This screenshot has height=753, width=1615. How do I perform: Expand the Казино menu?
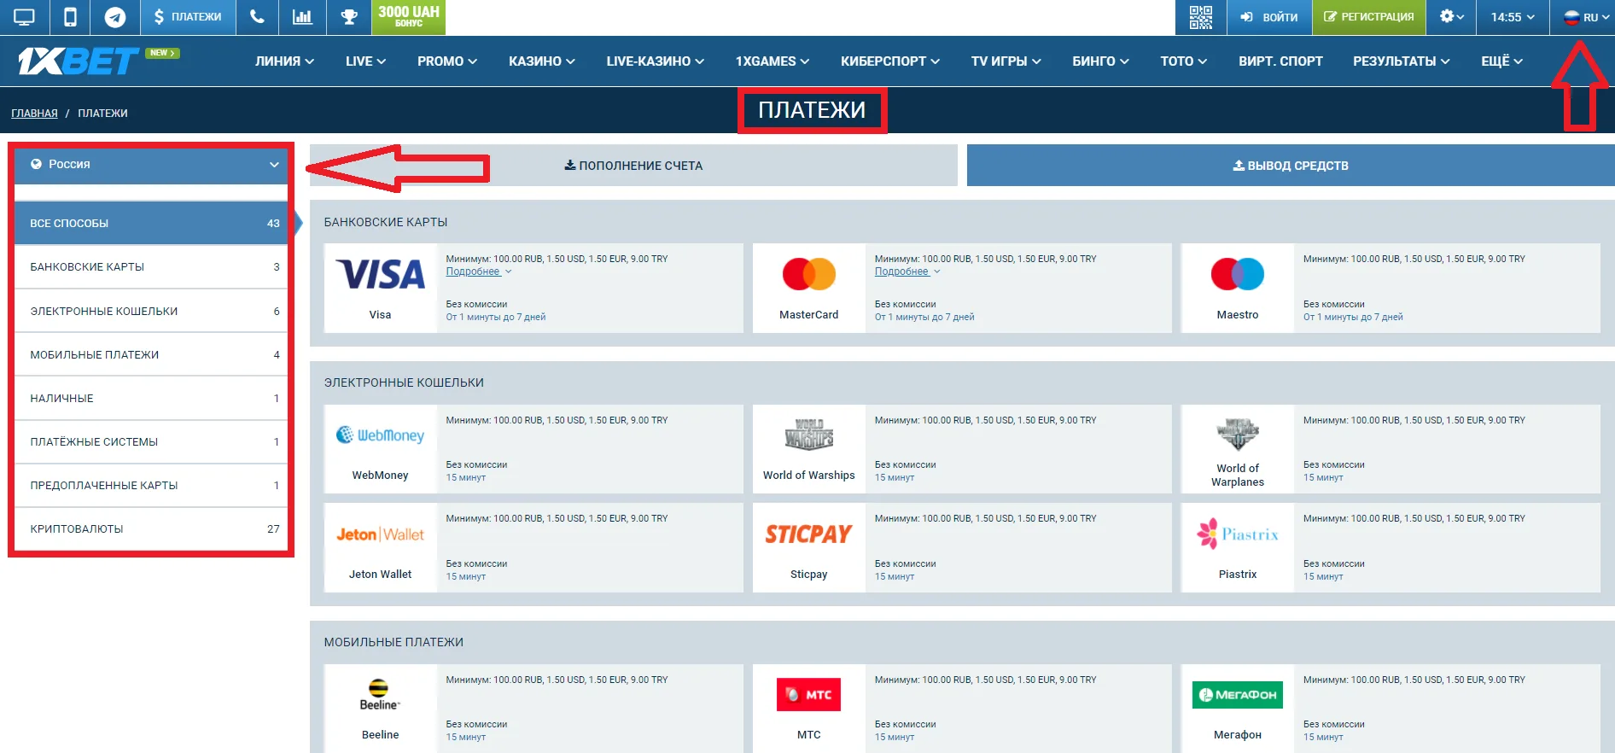542,61
